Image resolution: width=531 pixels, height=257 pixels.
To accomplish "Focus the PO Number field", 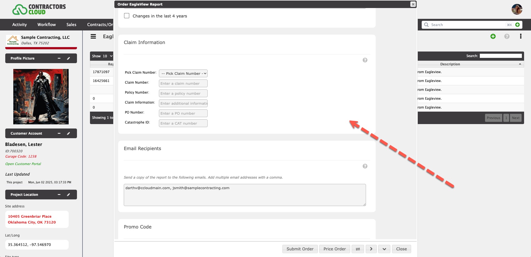I will [183, 113].
